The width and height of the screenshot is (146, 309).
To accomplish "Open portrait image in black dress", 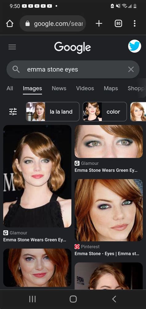I will point(37,176).
